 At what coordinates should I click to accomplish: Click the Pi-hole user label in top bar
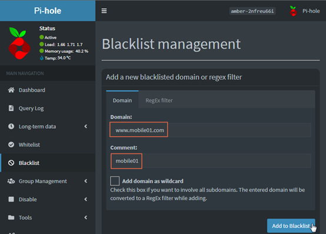(x=311, y=11)
